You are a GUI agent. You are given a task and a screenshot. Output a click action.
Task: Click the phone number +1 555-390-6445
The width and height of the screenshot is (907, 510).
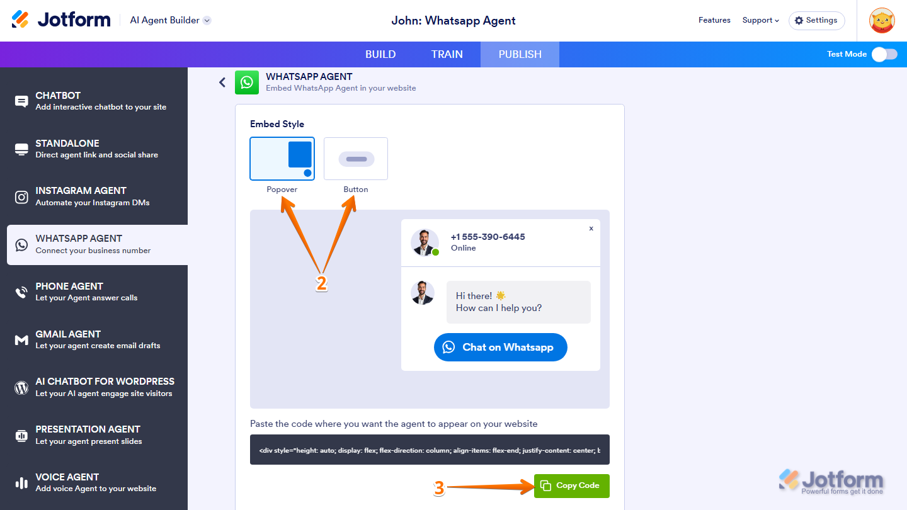point(488,237)
